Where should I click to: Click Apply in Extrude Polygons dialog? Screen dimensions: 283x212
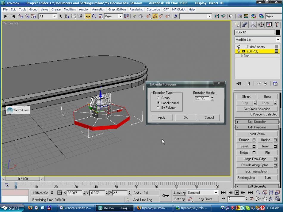pos(162,117)
